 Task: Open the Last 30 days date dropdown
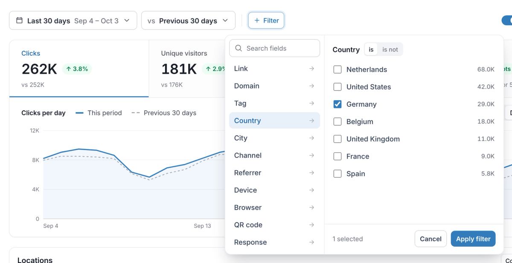tap(73, 20)
